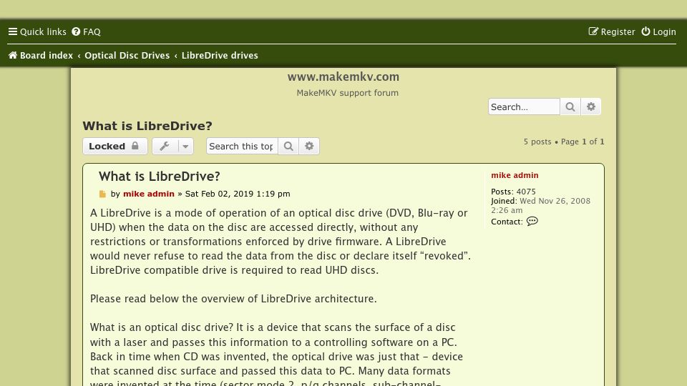Click the search-this-topic magnifier icon

(288, 146)
